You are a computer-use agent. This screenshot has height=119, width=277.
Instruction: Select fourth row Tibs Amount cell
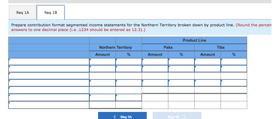[x=208, y=83]
